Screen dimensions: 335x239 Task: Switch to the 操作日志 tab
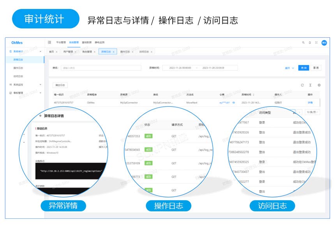click(x=126, y=52)
